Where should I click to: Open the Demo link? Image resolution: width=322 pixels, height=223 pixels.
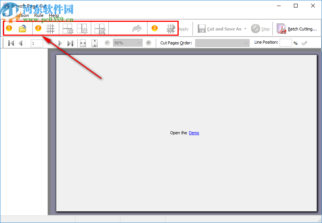pyautogui.click(x=194, y=132)
